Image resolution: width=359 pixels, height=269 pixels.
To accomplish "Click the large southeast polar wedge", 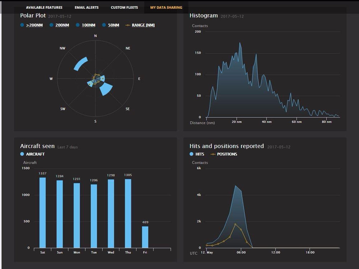I will pos(106,89).
